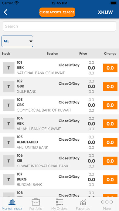
Task: Click the Search input field
Action: click(x=59, y=26)
